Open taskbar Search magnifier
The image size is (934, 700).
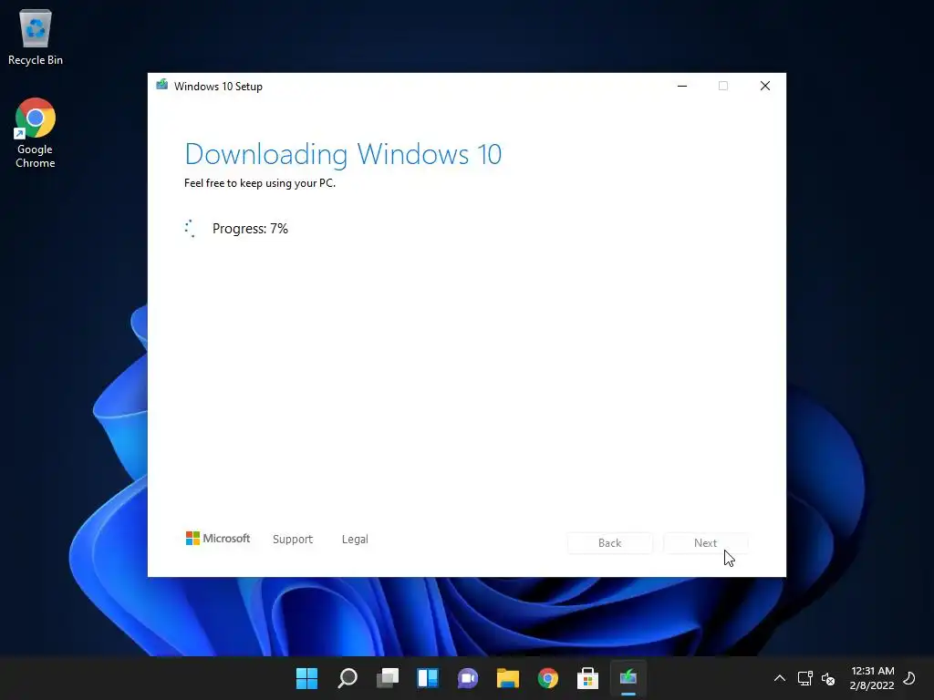(348, 677)
